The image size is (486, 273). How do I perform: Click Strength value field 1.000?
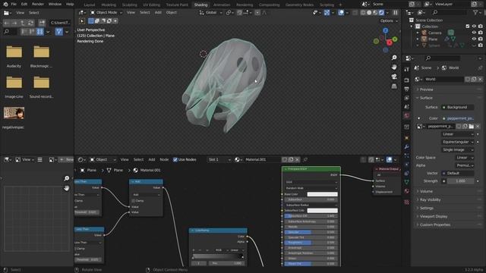click(x=460, y=181)
